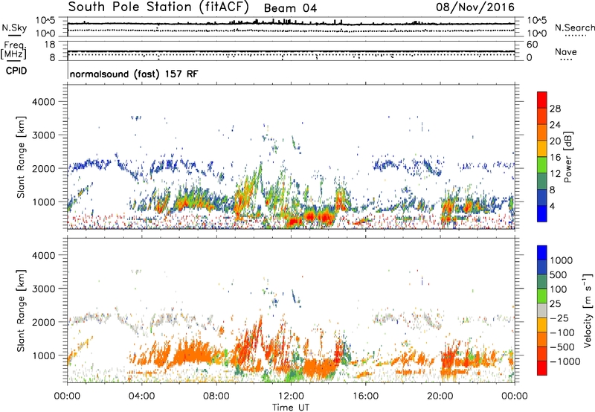Click the Beam 04 label
Viewport: 595px width, 412px height.
tap(290, 8)
